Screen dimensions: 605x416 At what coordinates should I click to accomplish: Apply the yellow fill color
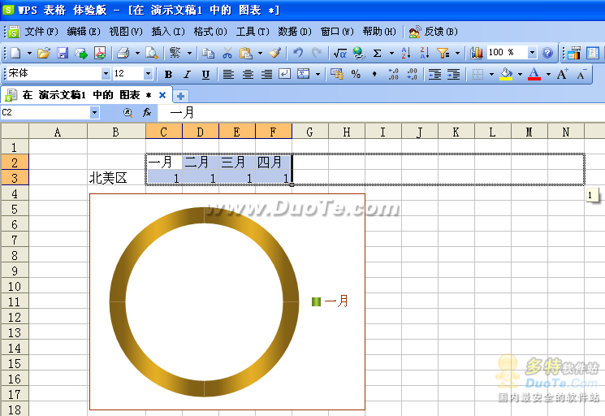coord(506,74)
